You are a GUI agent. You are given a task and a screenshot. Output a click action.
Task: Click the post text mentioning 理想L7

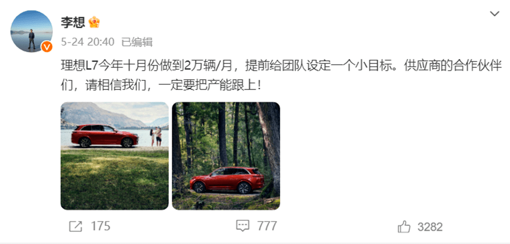click(281, 76)
